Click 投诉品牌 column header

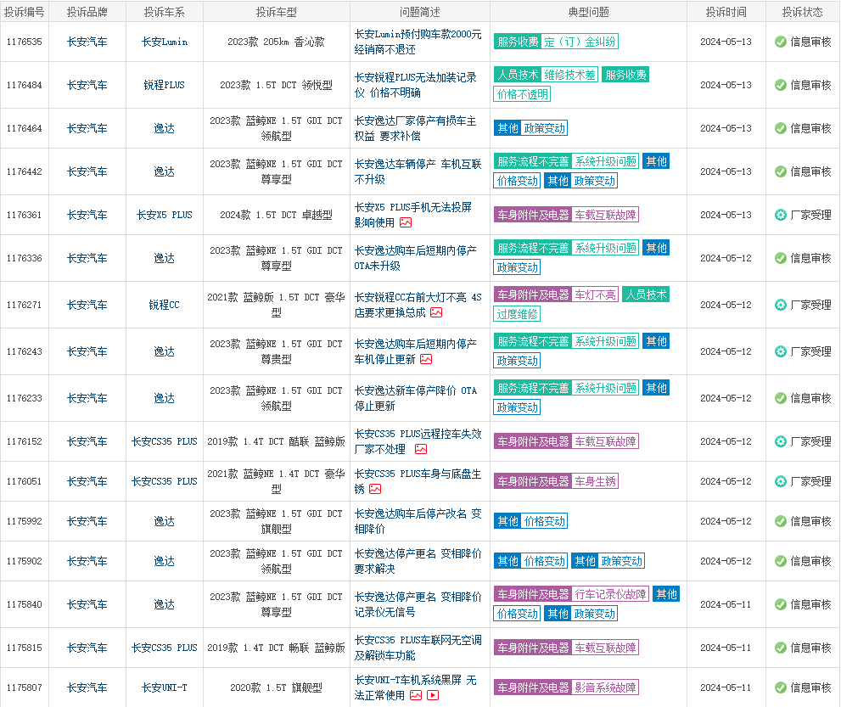87,12
